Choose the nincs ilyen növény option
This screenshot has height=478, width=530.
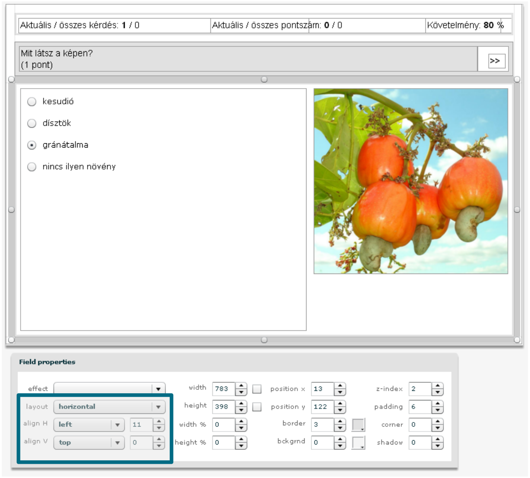pyautogui.click(x=32, y=167)
